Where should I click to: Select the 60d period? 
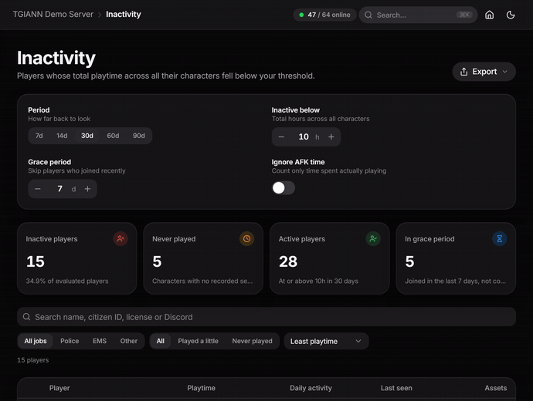[113, 136]
